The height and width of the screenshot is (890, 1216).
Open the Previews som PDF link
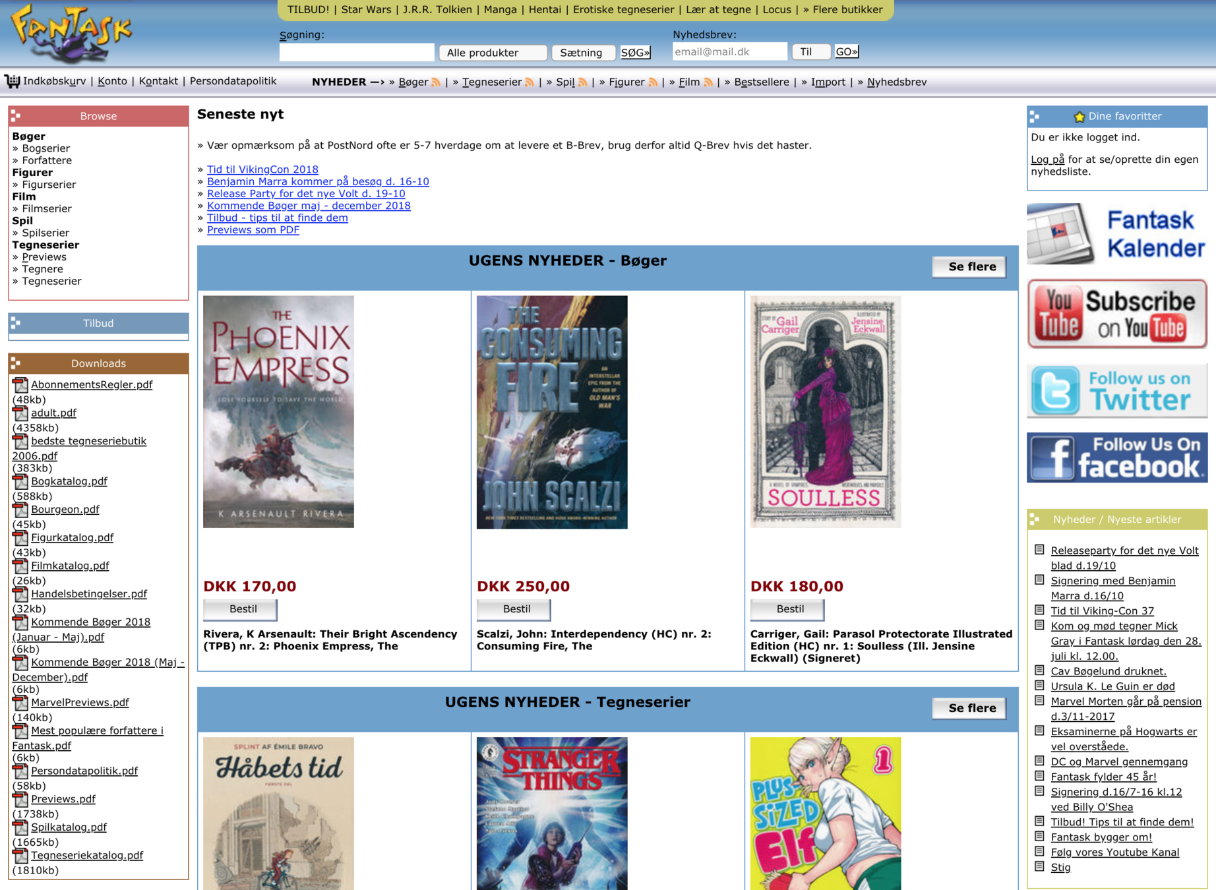coord(253,229)
